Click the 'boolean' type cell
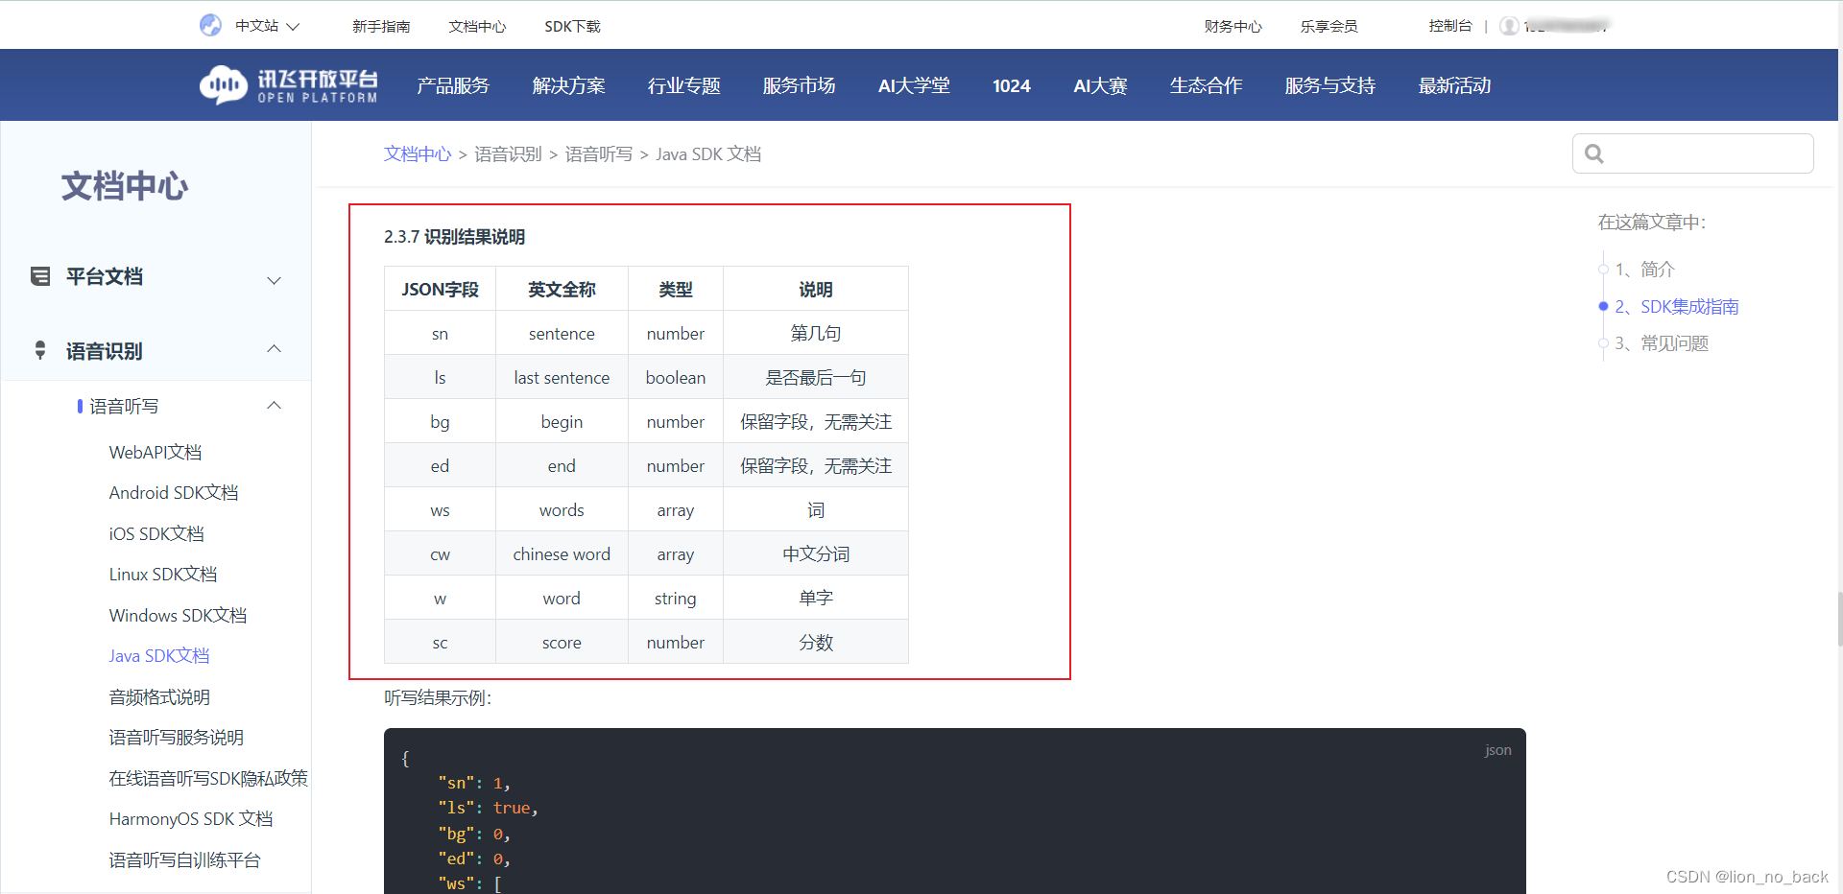 (676, 377)
